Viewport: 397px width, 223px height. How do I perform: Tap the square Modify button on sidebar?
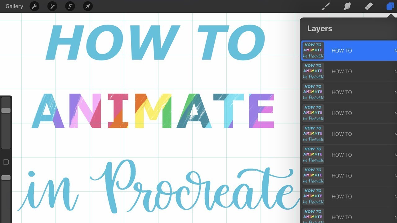(6, 162)
